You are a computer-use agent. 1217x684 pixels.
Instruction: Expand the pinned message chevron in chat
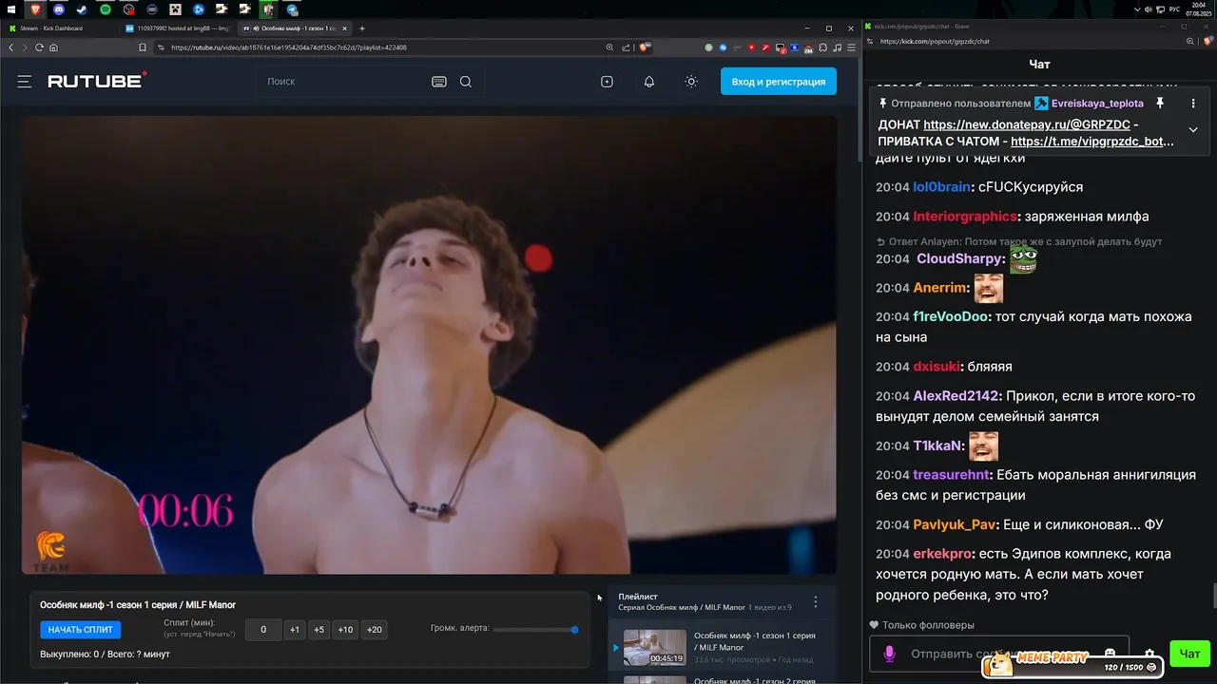[x=1193, y=130]
